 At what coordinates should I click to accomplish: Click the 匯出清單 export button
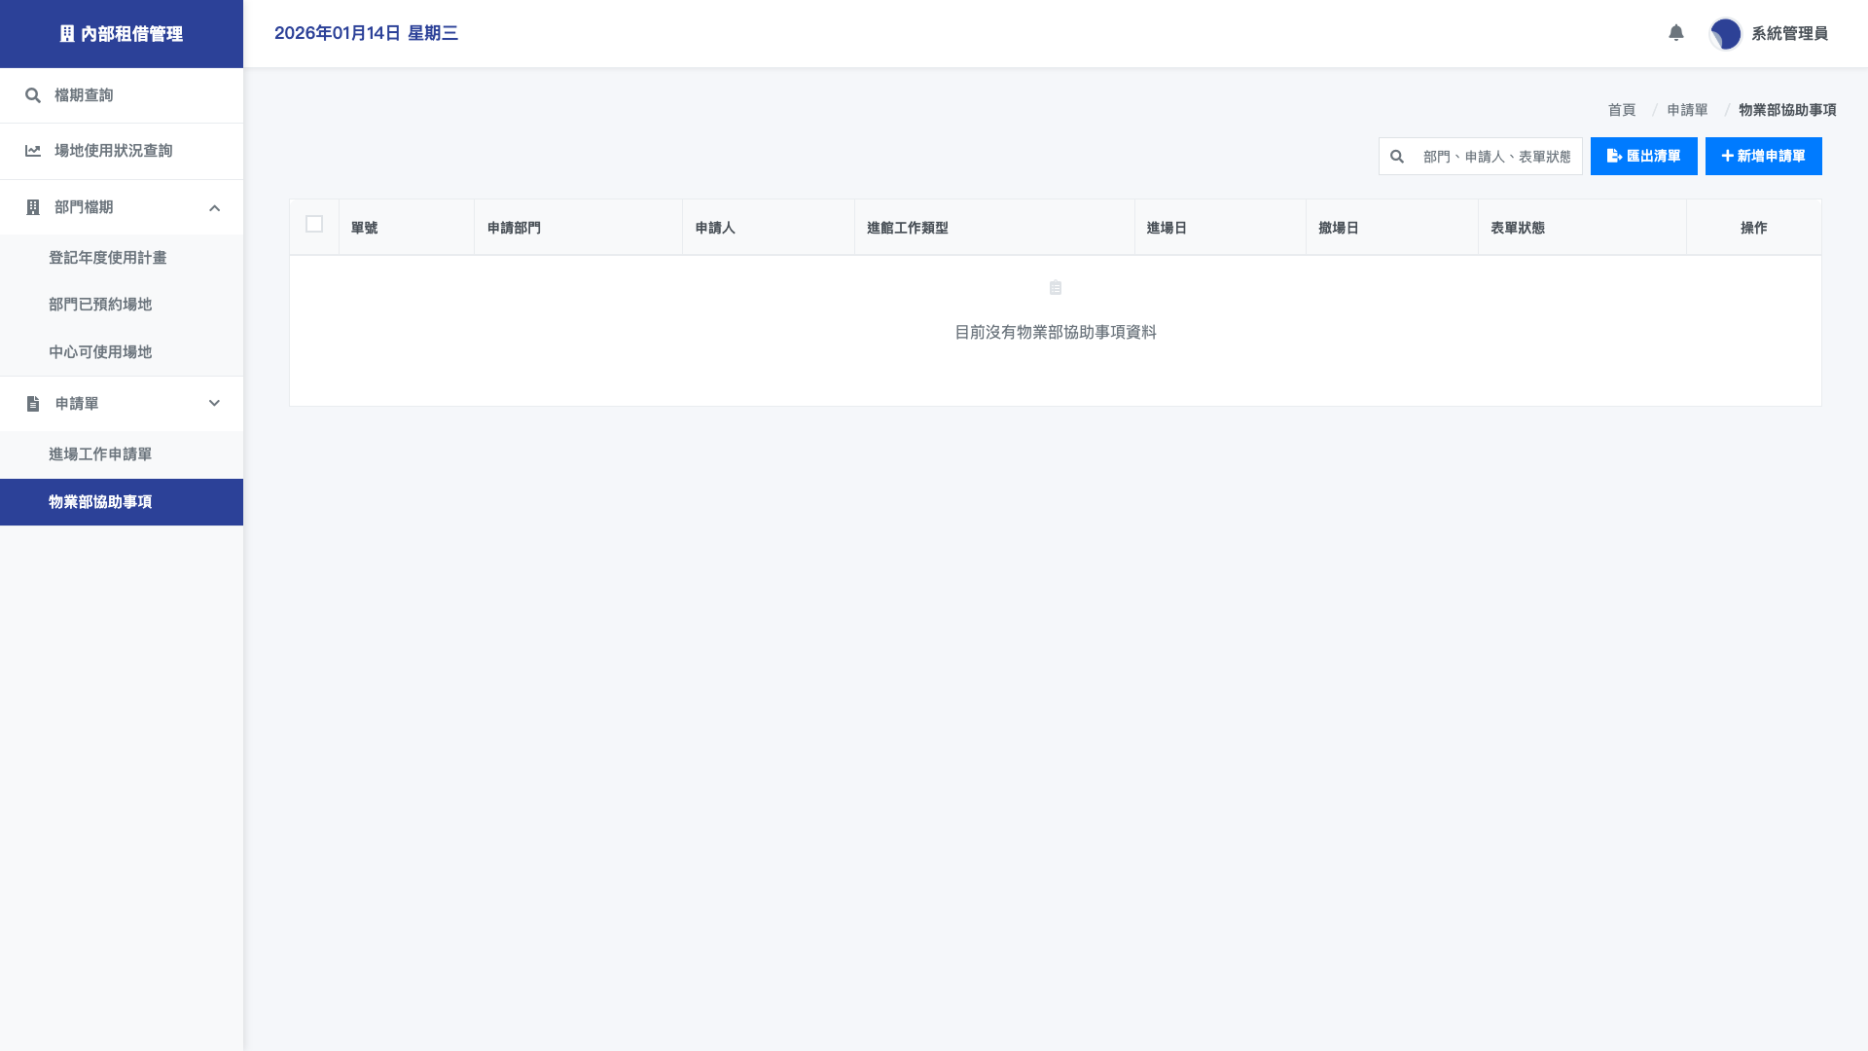click(1643, 157)
